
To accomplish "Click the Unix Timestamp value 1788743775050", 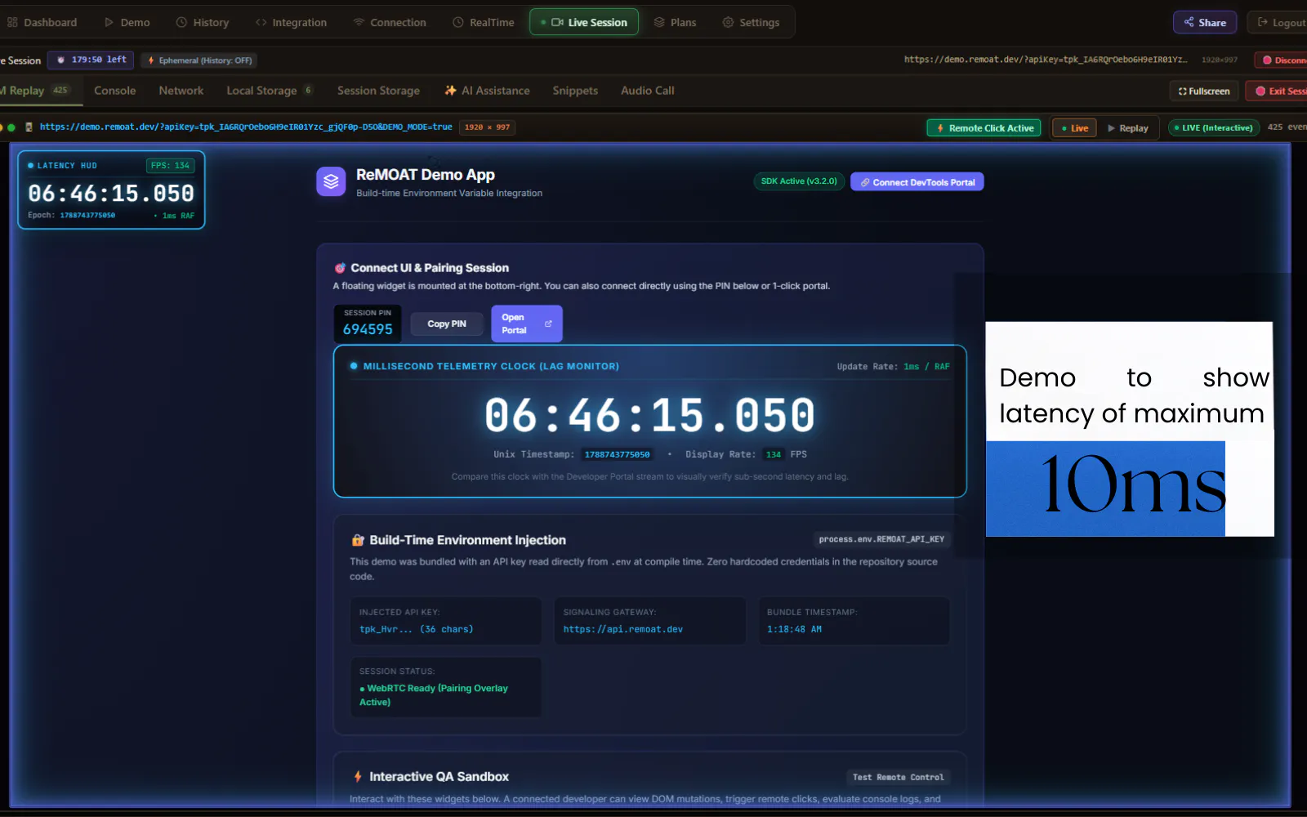I will tap(617, 454).
